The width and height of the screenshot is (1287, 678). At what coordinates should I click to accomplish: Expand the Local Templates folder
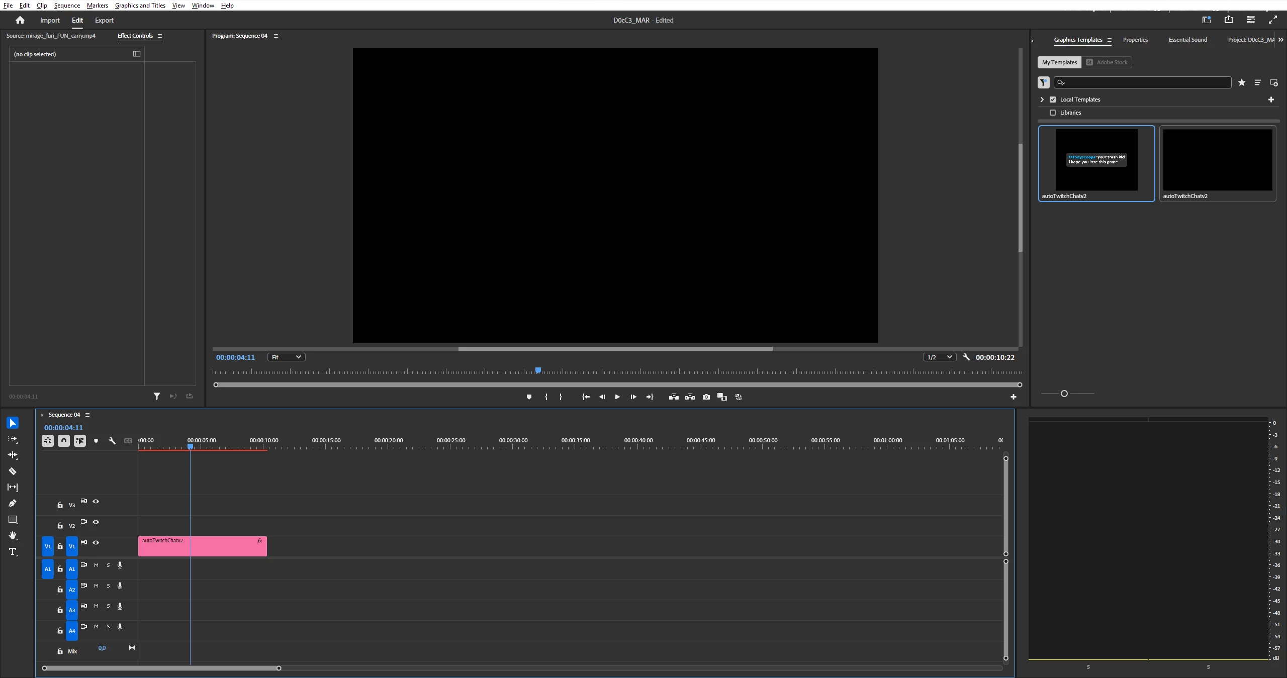click(1042, 100)
